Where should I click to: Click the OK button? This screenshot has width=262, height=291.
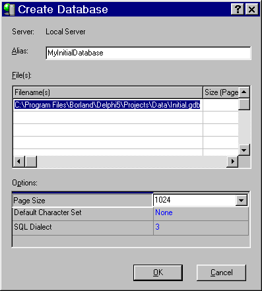pyautogui.click(x=158, y=273)
